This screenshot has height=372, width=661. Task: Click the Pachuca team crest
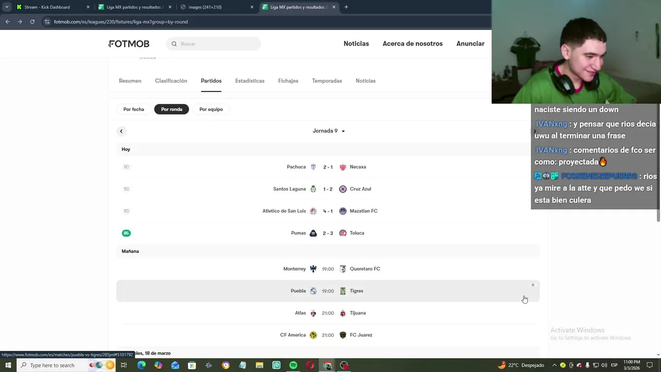pos(313,167)
